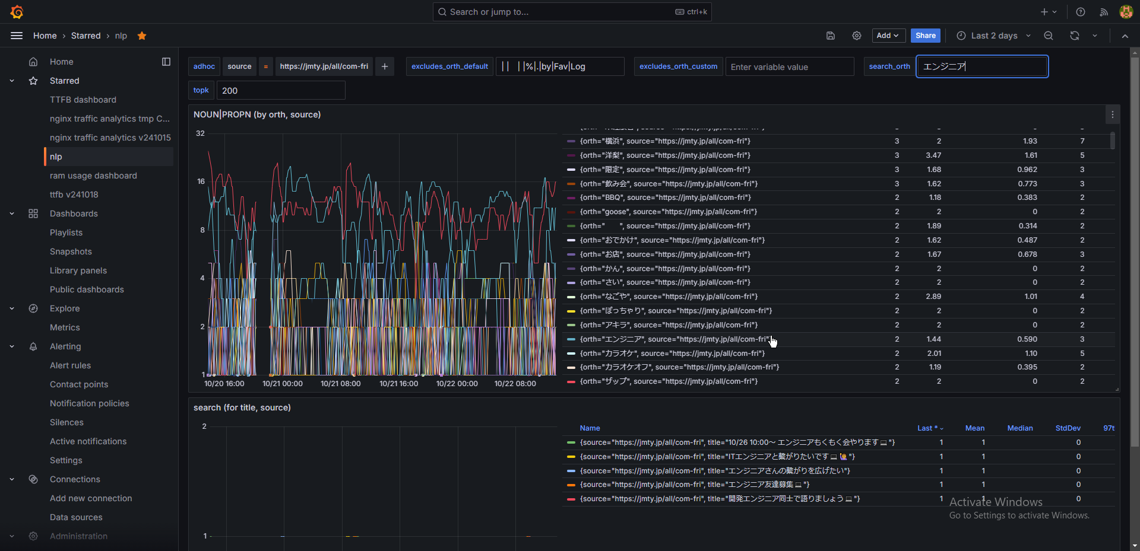Open dashboard settings gear icon

[x=856, y=36]
